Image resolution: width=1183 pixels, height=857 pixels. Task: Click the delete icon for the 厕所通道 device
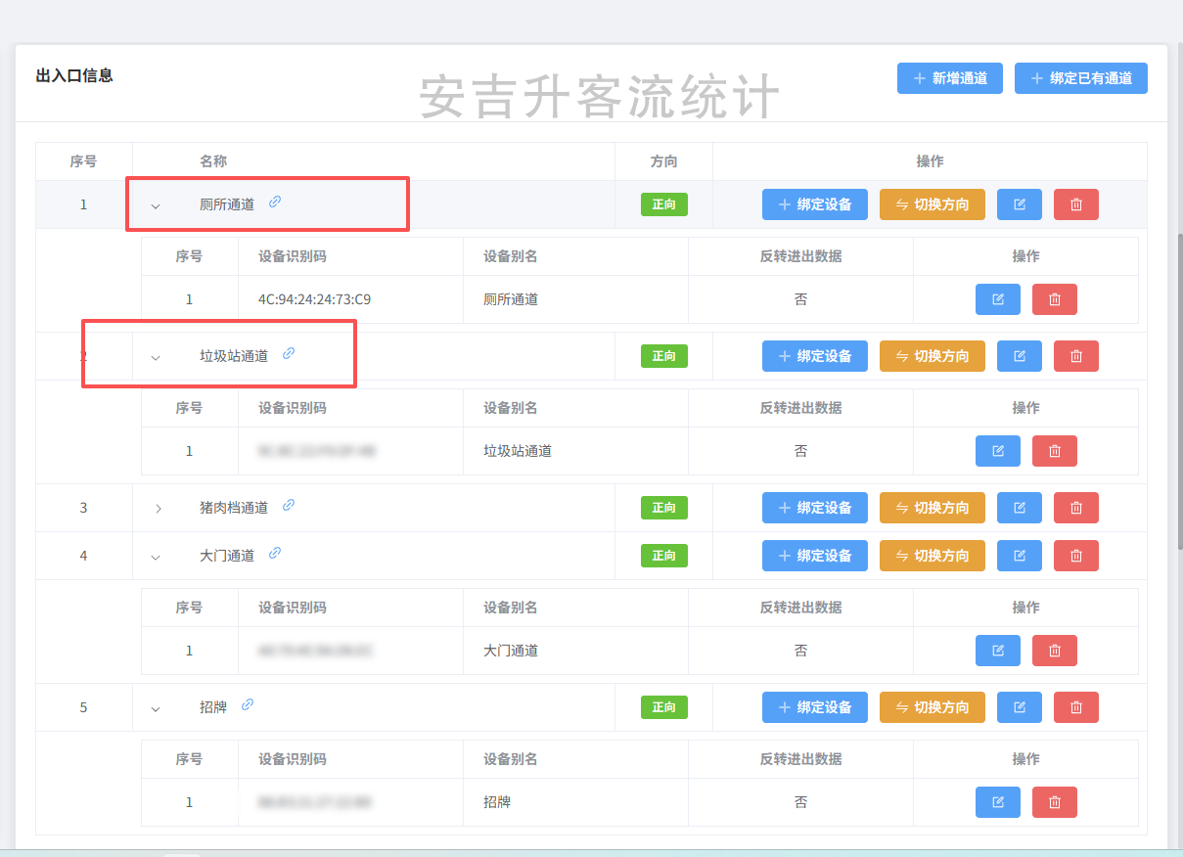(1054, 298)
